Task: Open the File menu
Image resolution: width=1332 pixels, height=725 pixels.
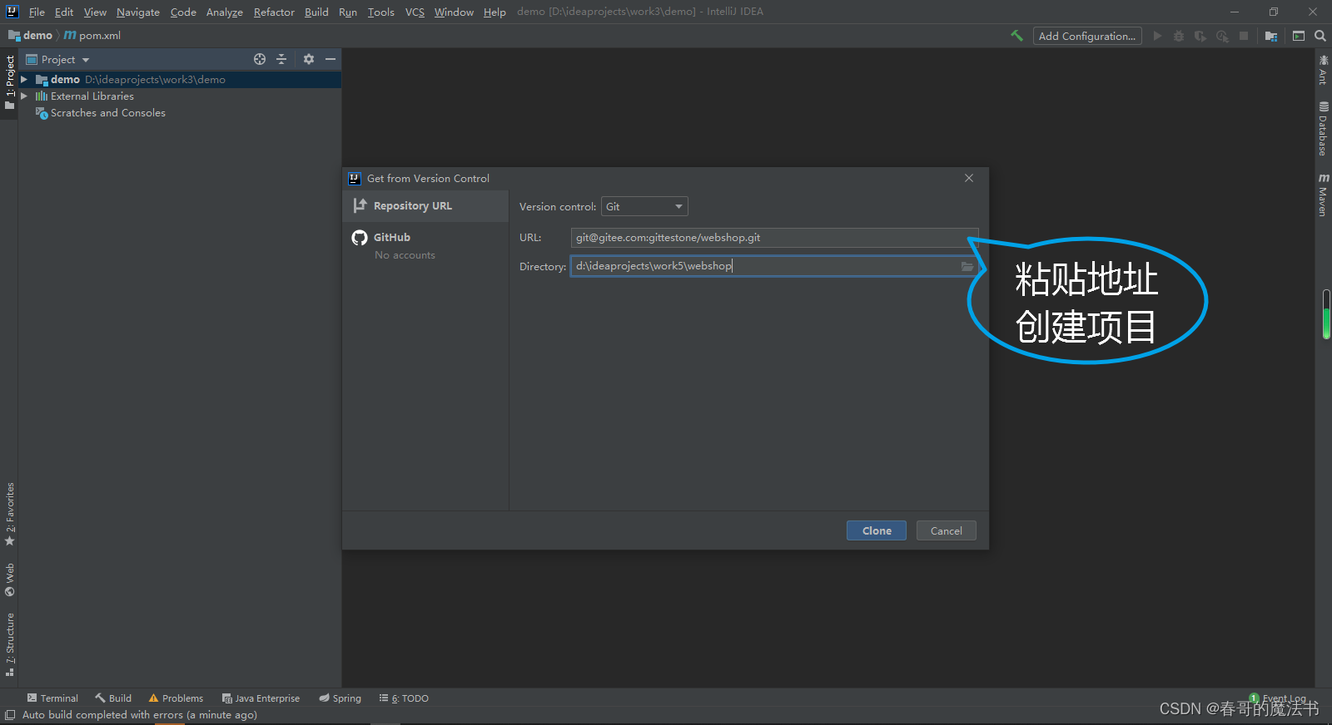Action: click(x=37, y=12)
